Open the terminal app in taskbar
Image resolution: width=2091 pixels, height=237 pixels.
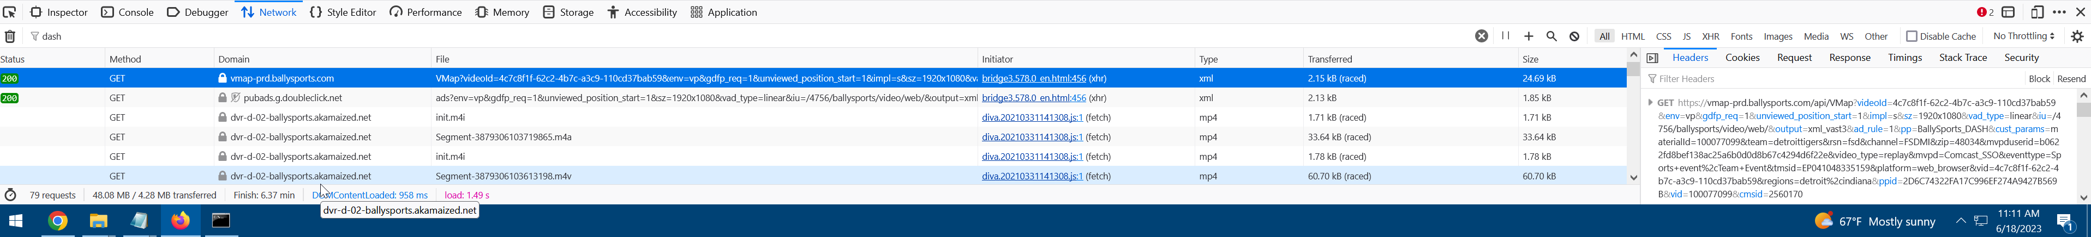pyautogui.click(x=221, y=221)
